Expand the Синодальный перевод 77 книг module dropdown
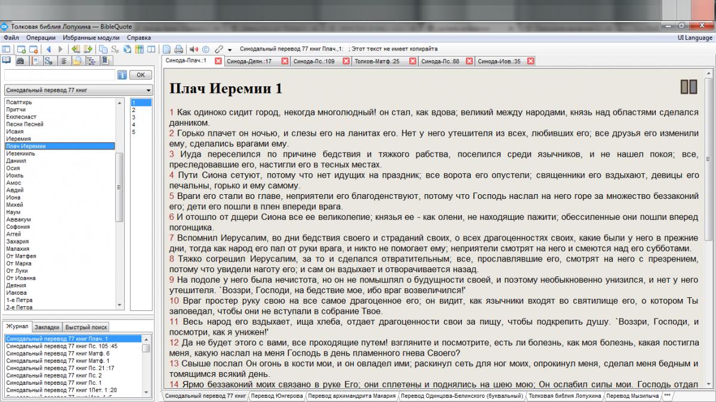 click(x=148, y=91)
